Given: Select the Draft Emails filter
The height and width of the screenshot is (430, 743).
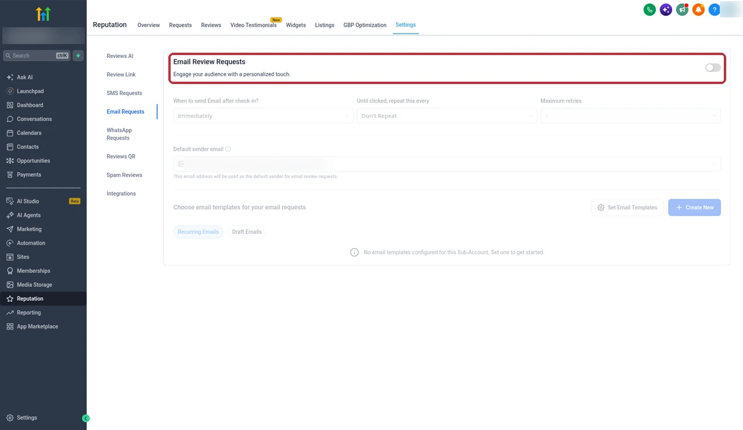Looking at the screenshot, I should tap(247, 232).
